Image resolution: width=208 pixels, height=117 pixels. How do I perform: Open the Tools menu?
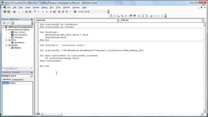[58, 7]
